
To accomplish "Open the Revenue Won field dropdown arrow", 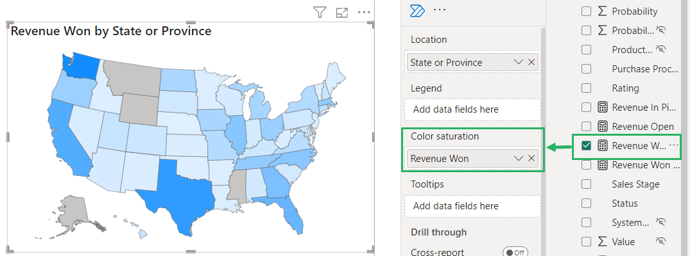I will tap(519, 158).
